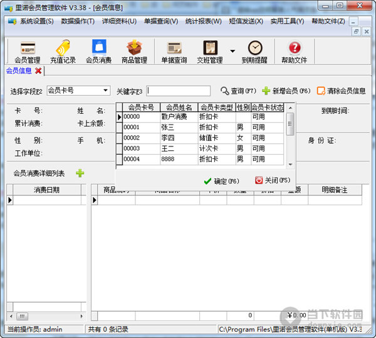
Task: Click horizontal scrollbar thumb under 消费日期 list
Action: pos(22,316)
